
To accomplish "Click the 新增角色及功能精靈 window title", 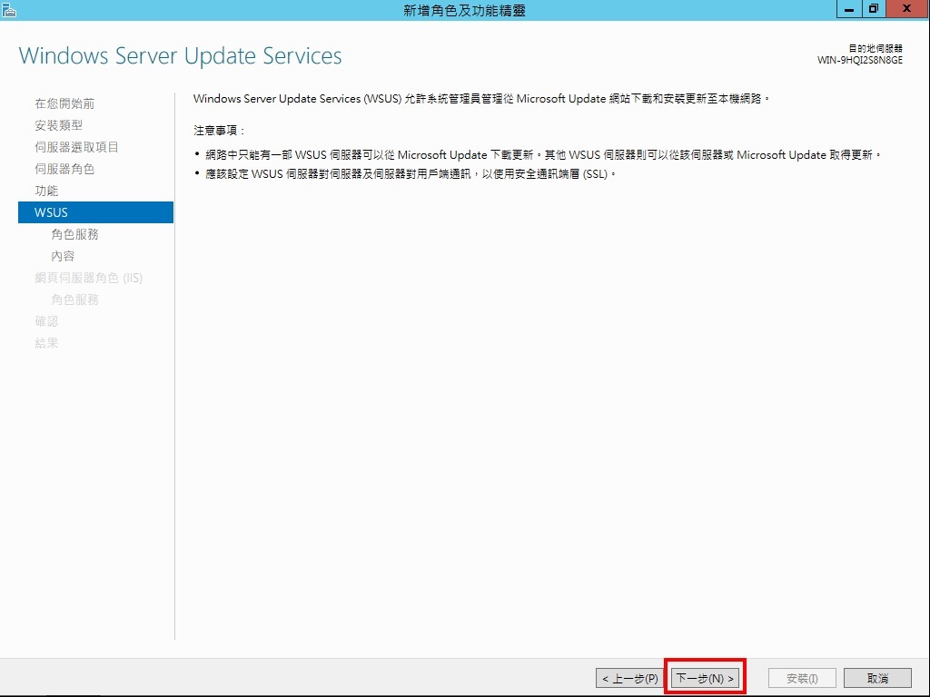I will point(464,10).
